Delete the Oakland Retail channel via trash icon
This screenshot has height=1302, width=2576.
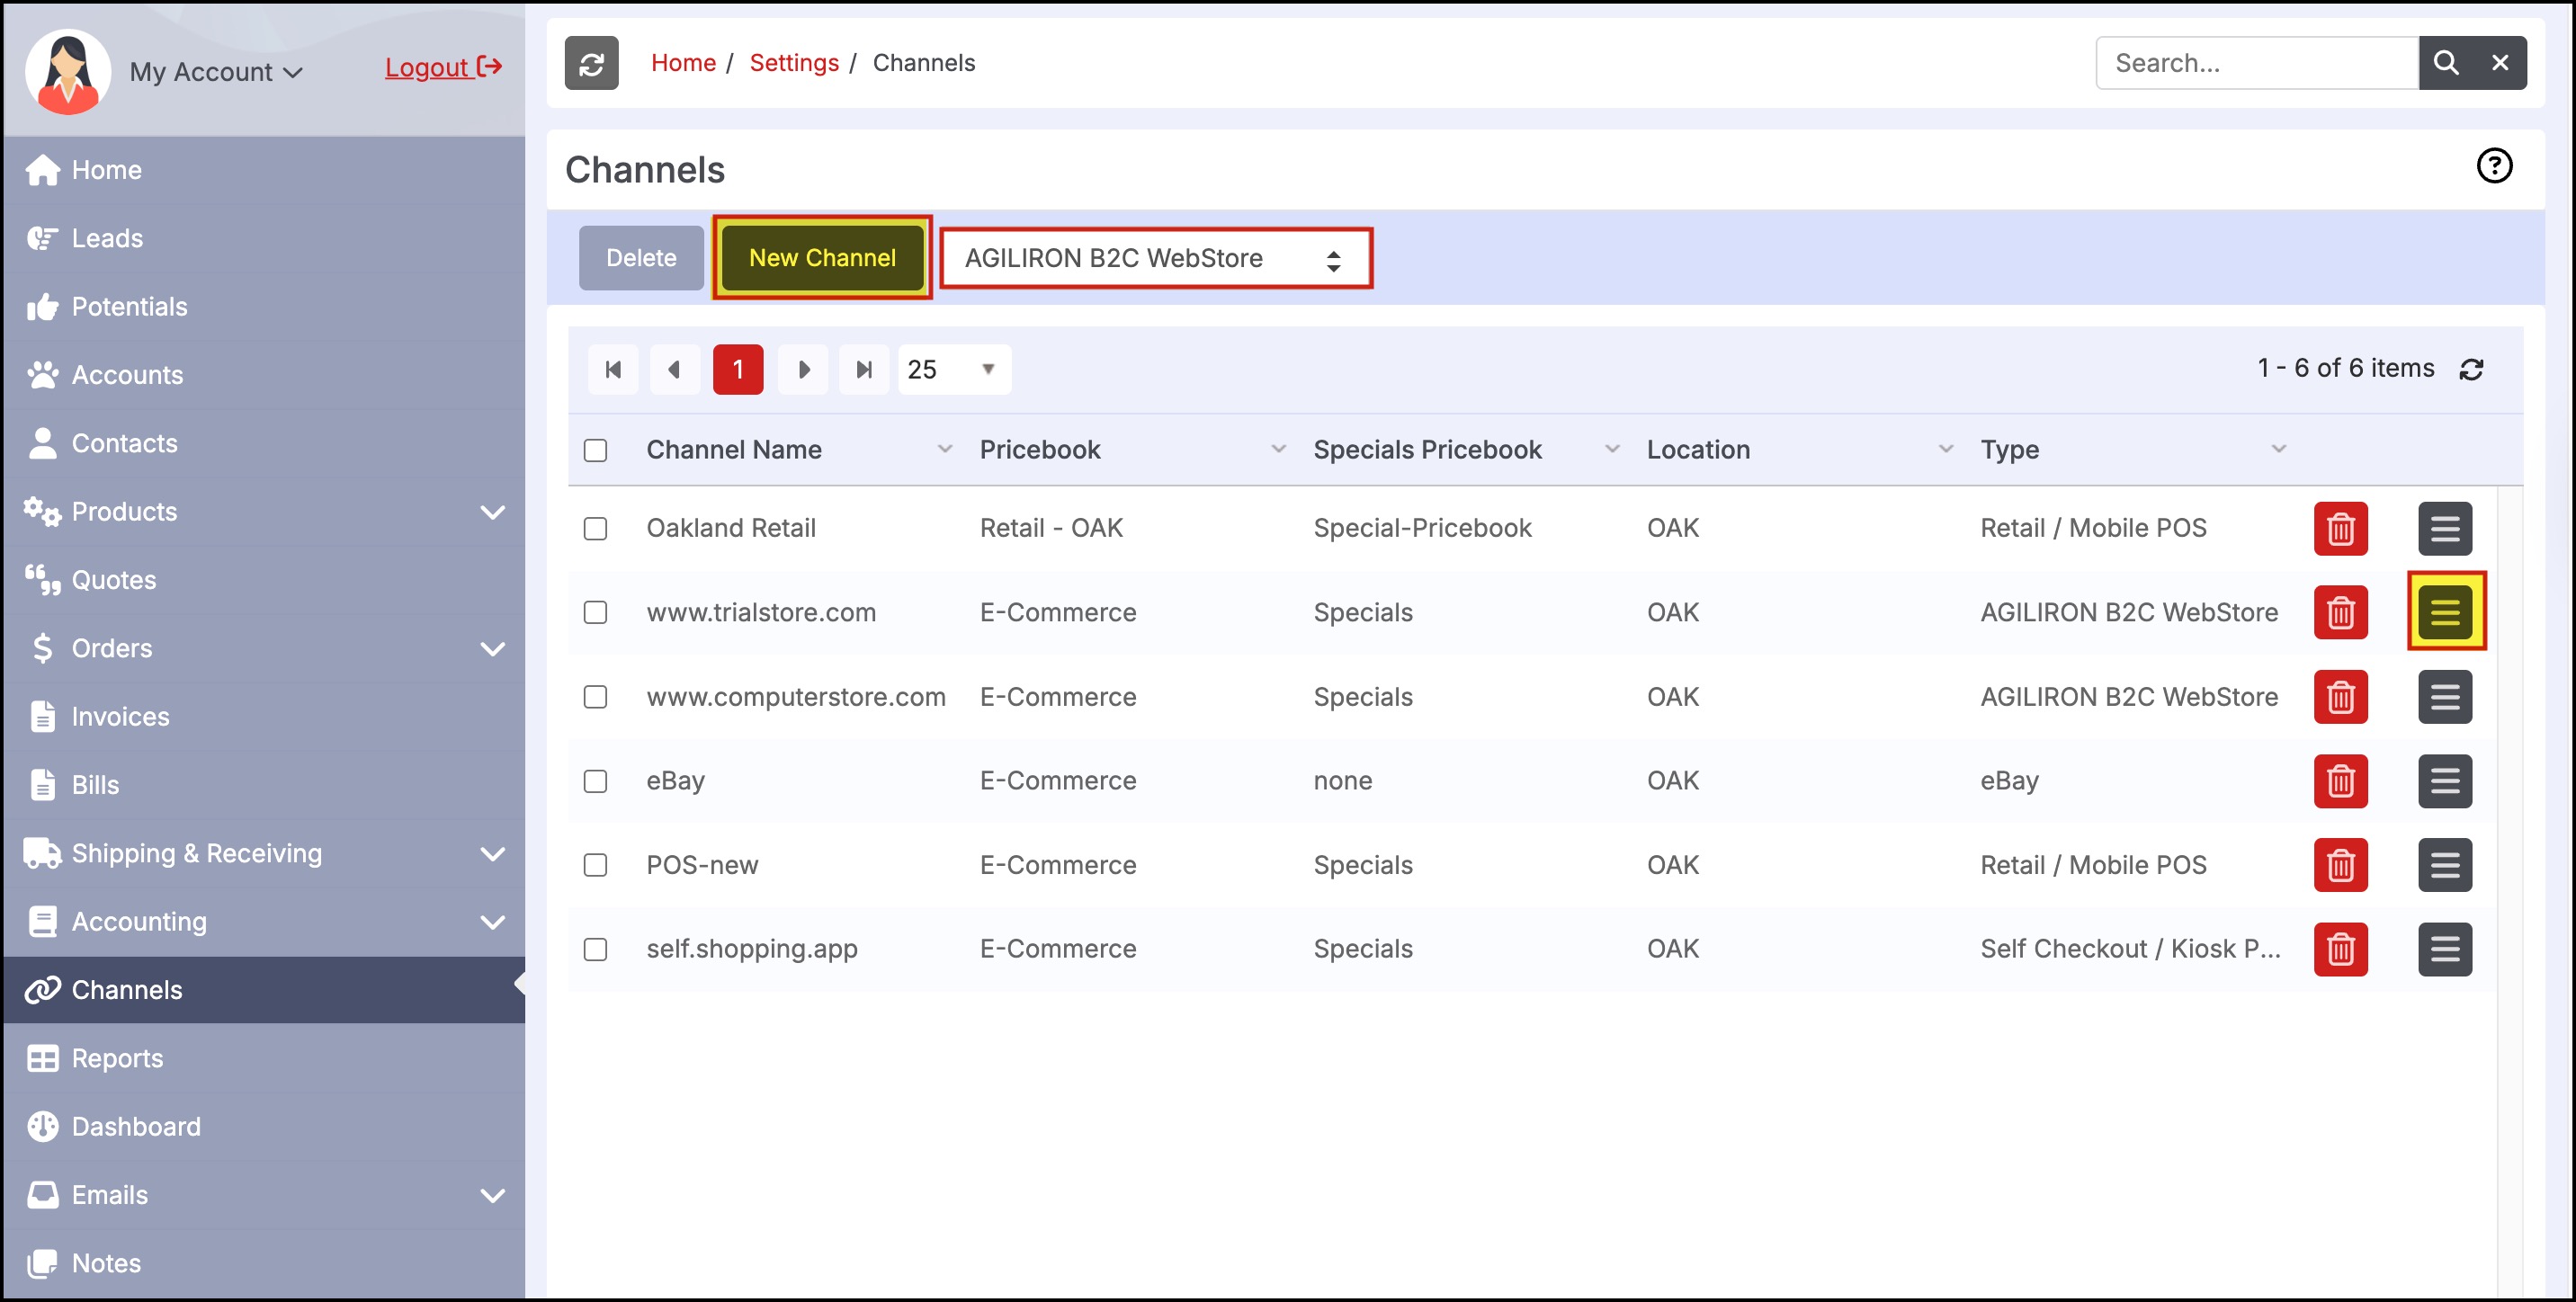click(x=2340, y=528)
